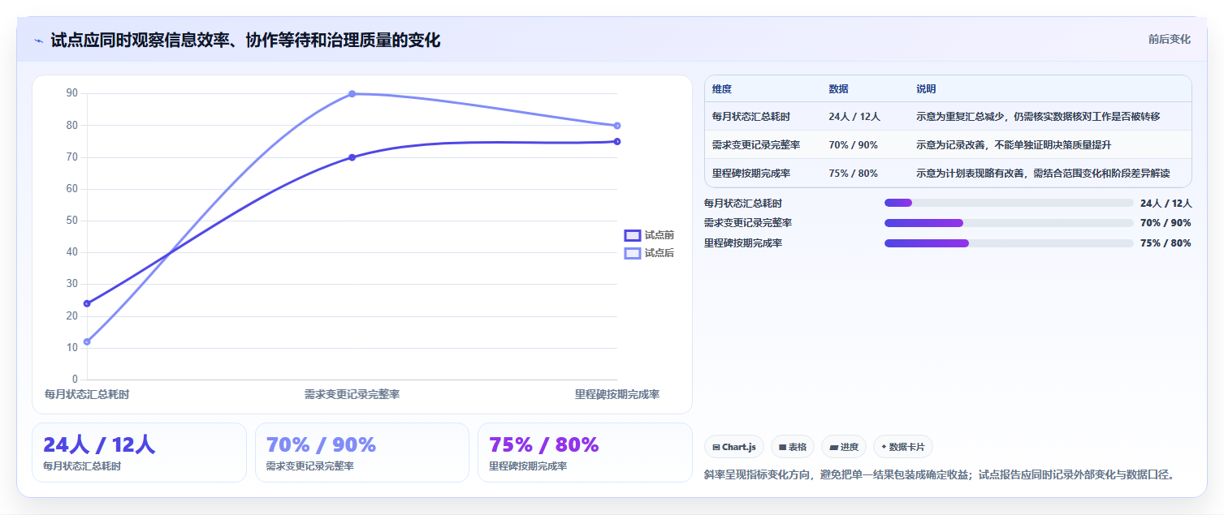Toggle the 试点前 legend series
This screenshot has height=515, width=1224.
point(649,235)
